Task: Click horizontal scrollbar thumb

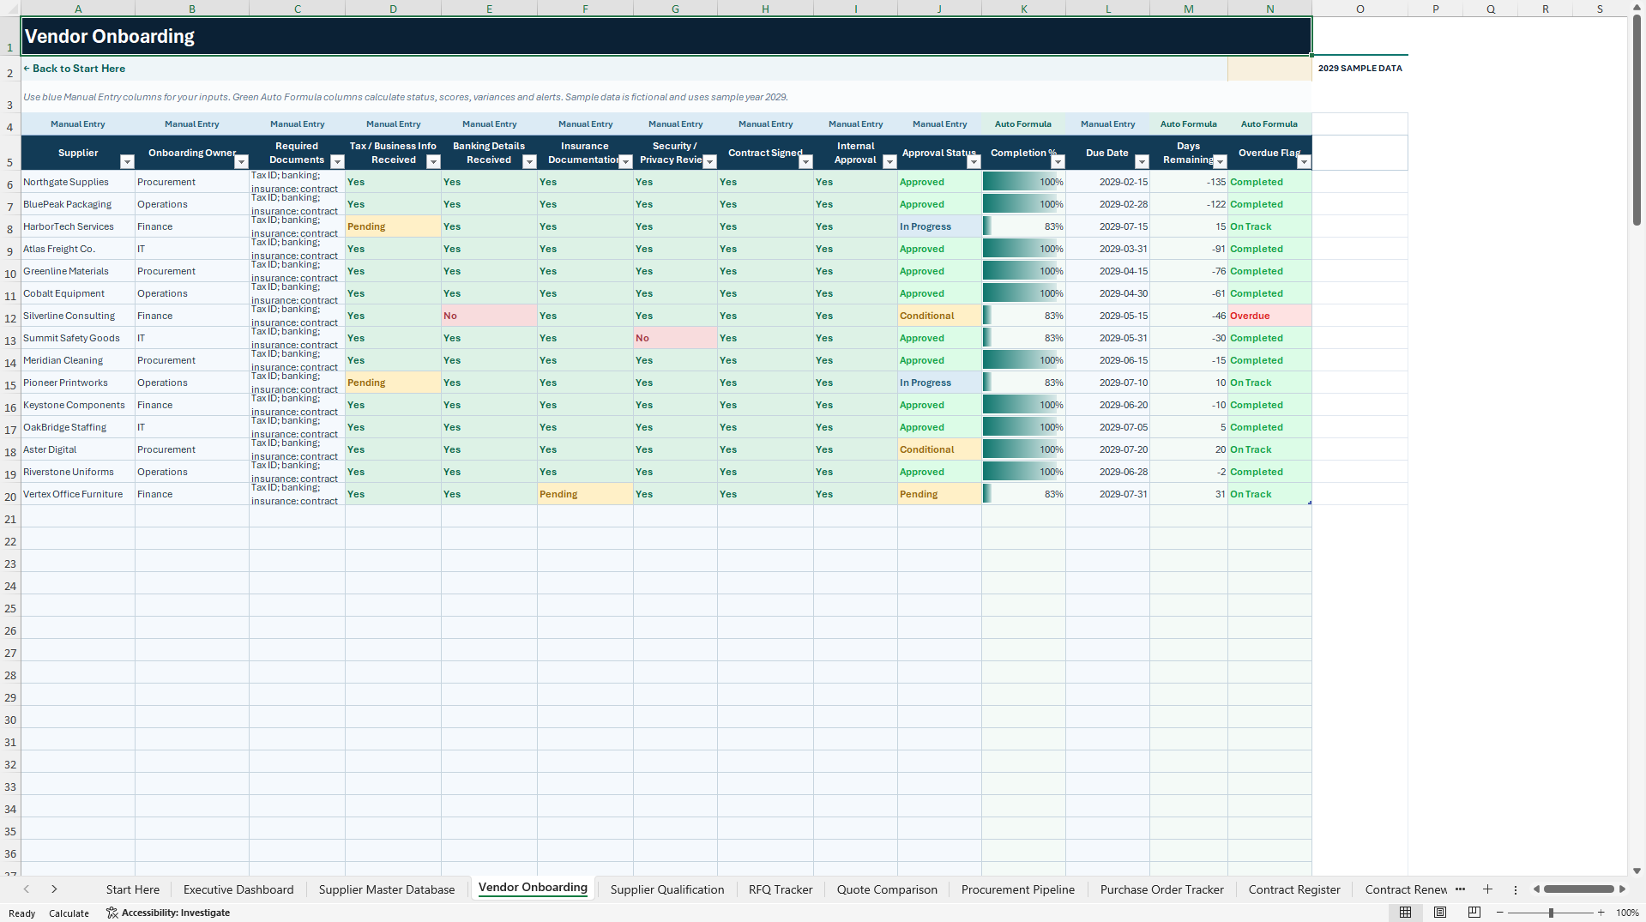Action: click(x=1579, y=889)
